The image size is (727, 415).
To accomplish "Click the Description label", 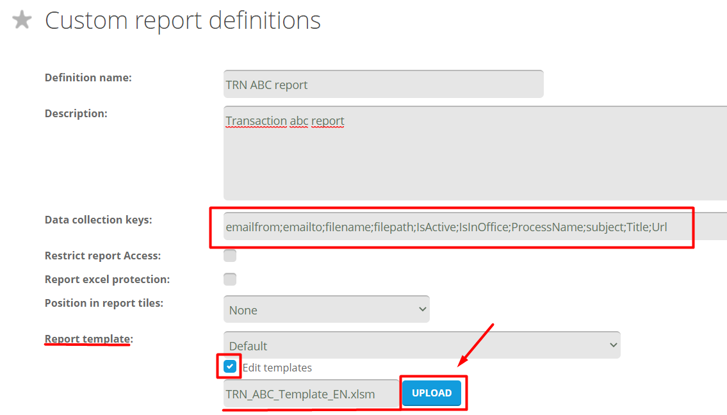I will click(76, 113).
